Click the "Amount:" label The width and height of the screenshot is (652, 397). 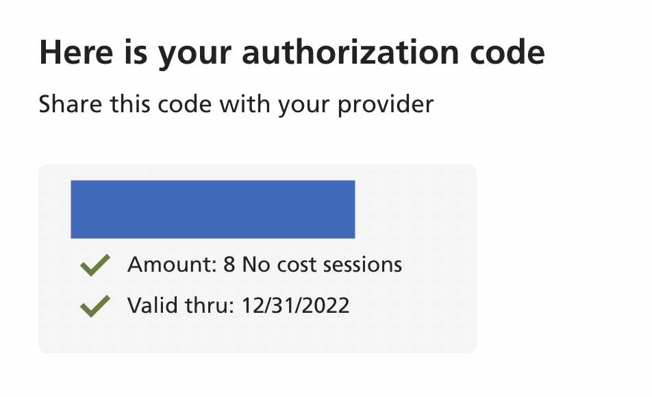(x=172, y=264)
